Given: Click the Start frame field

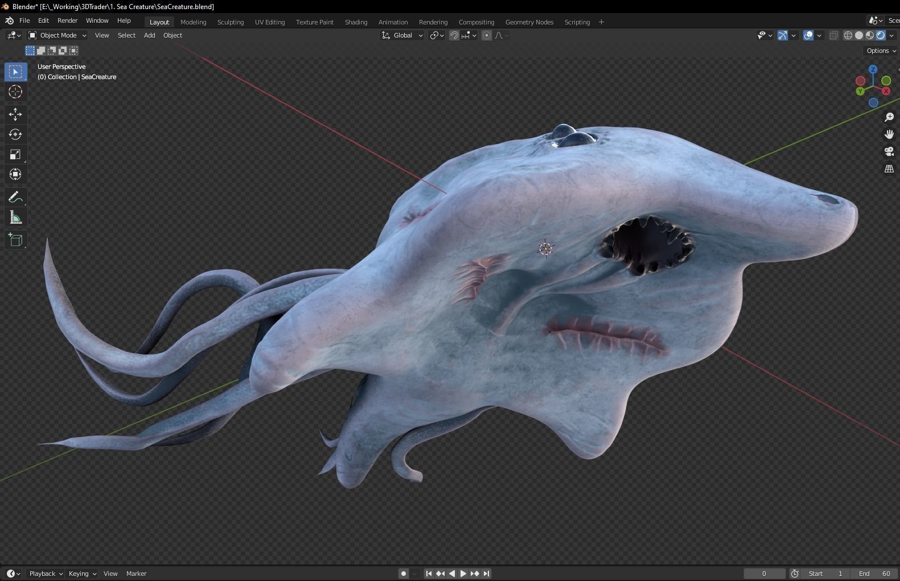Looking at the screenshot, I should [x=826, y=574].
